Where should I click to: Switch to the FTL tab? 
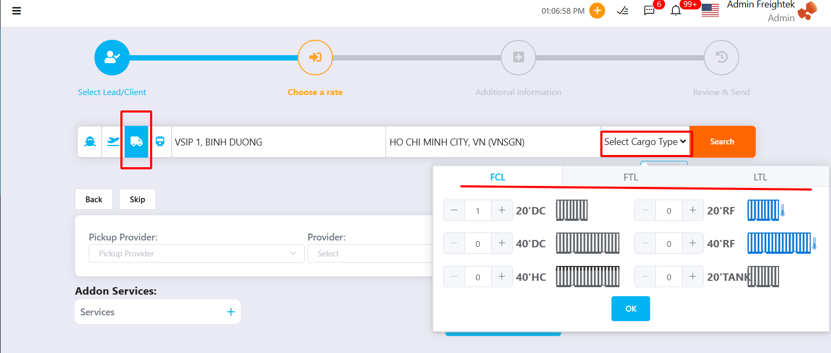point(631,177)
